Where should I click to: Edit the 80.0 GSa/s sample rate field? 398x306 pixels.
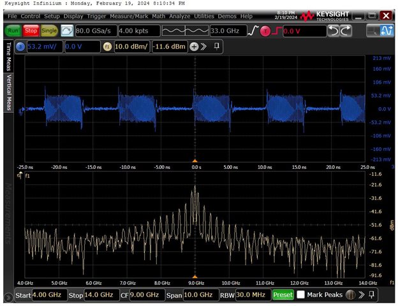pos(96,31)
